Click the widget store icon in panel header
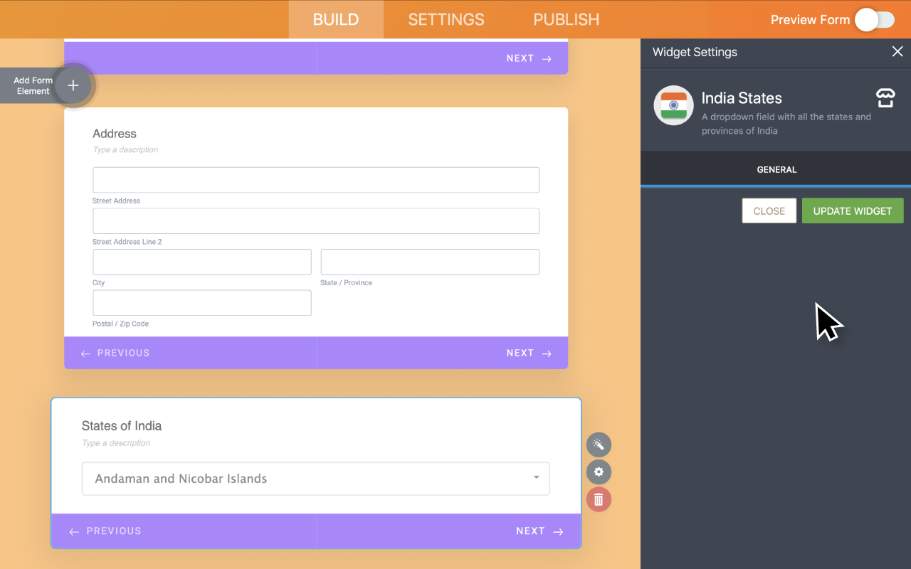 [885, 97]
